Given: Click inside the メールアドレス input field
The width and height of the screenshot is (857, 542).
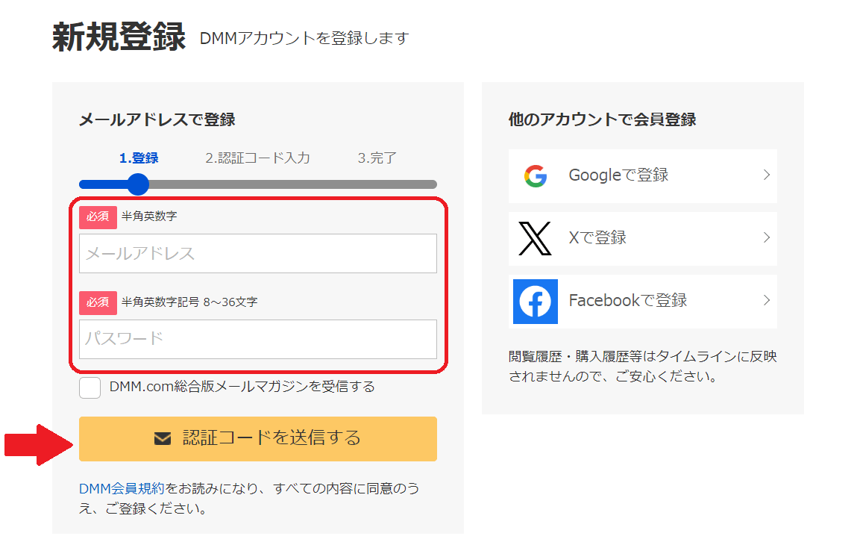Looking at the screenshot, I should pyautogui.click(x=257, y=253).
